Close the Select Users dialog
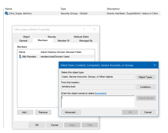The width and height of the screenshot is (168, 133). [x=155, y=65]
